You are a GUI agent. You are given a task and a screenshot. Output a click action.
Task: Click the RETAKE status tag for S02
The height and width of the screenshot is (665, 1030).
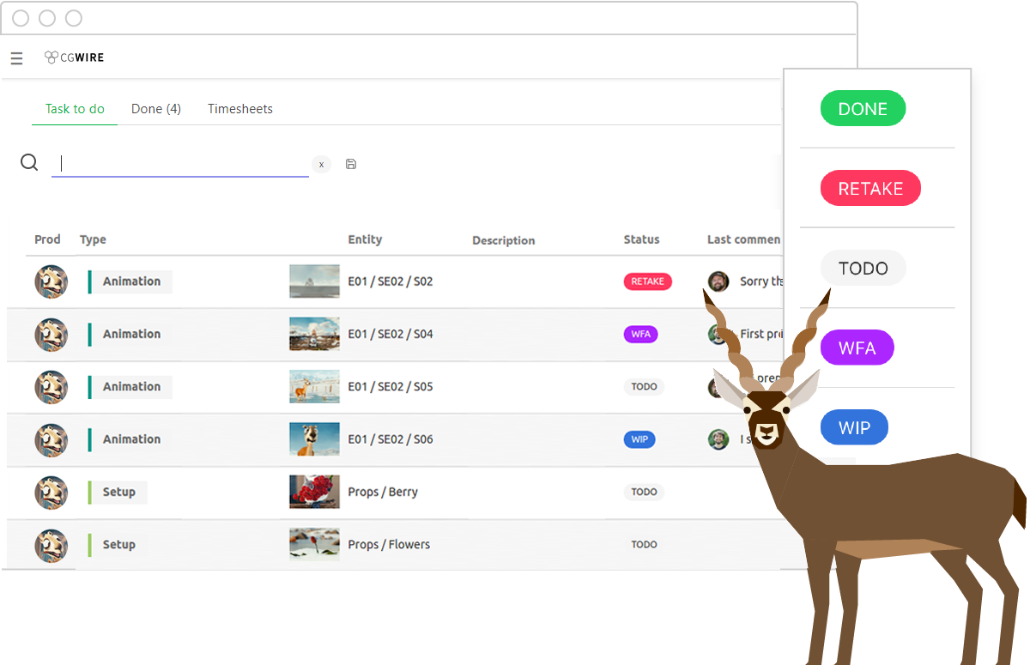648,281
